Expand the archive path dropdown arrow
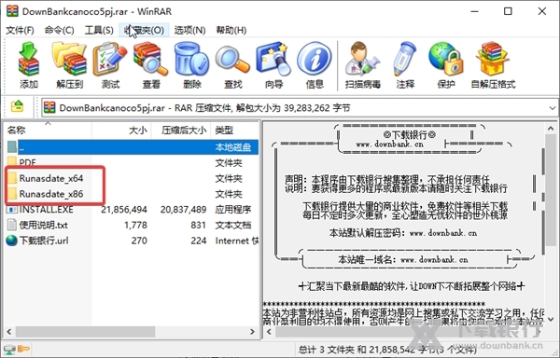The width and height of the screenshot is (560, 358). (553, 108)
